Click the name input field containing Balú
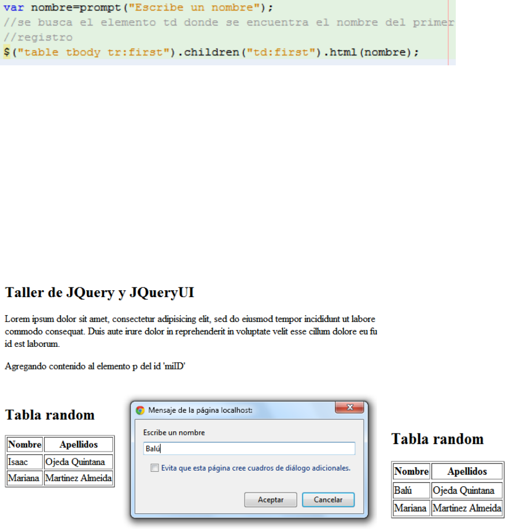Image resolution: width=509 pixels, height=529 pixels. [249, 449]
